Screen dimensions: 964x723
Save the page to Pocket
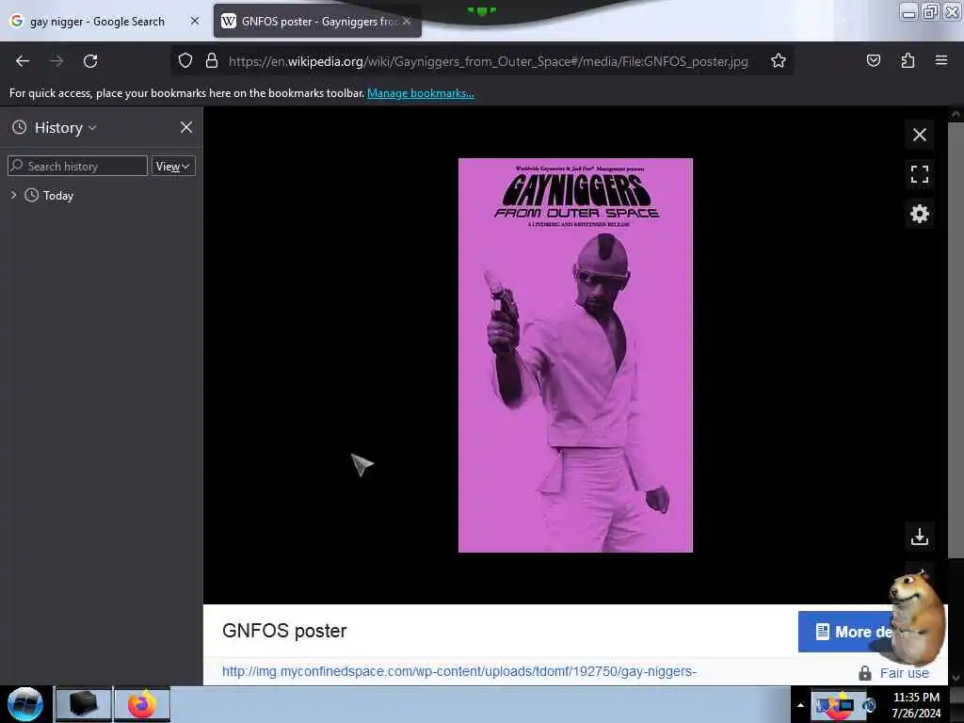pyautogui.click(x=873, y=60)
